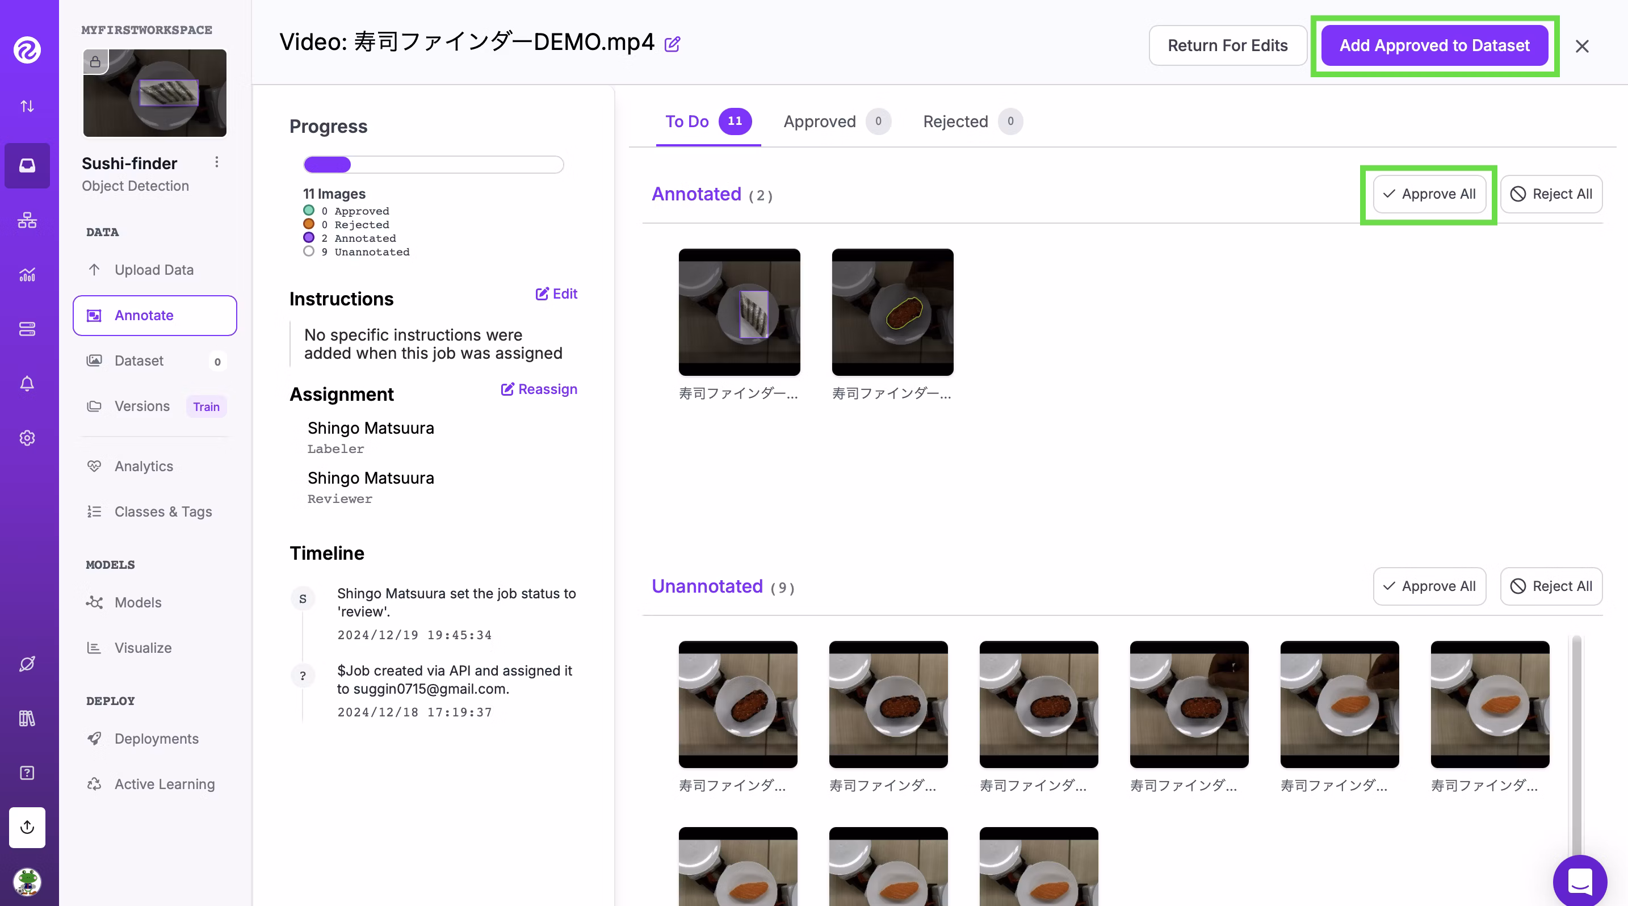Screen dimensions: 1628x906
Task: Click Return For Edits button
Action: point(1227,45)
